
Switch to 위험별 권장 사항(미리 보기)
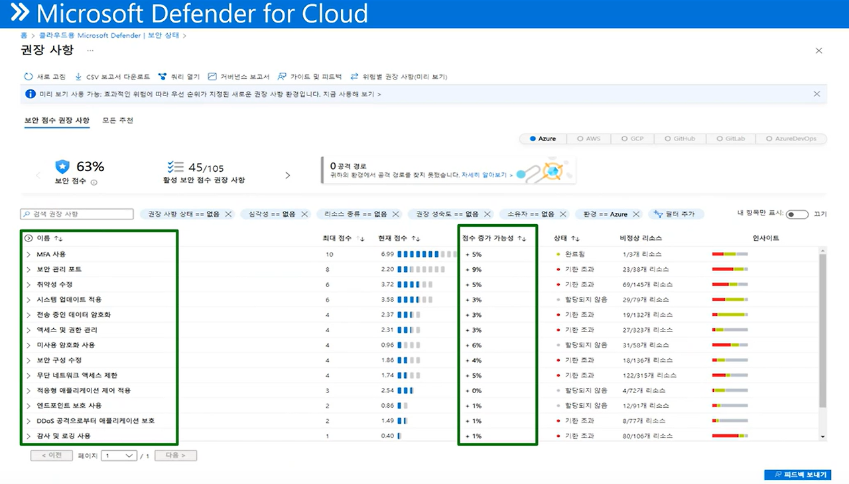pyautogui.click(x=399, y=76)
